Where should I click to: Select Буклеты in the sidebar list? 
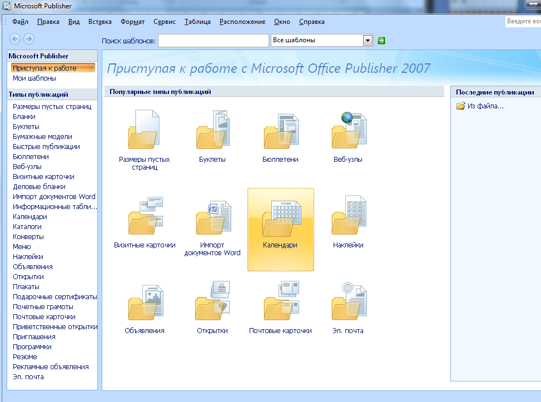[26, 127]
